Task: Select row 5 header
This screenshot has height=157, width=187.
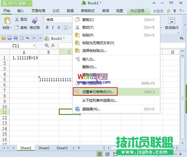Action: (x=5, y=79)
